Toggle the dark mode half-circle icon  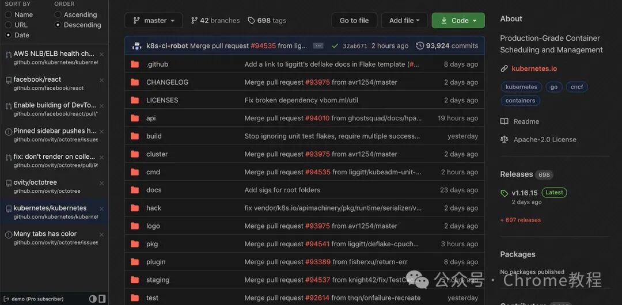(x=93, y=299)
